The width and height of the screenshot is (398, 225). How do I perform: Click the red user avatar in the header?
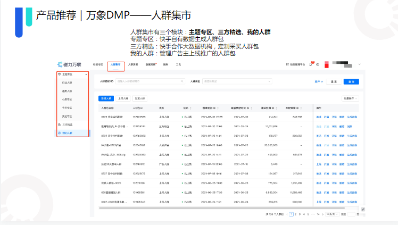[327, 64]
